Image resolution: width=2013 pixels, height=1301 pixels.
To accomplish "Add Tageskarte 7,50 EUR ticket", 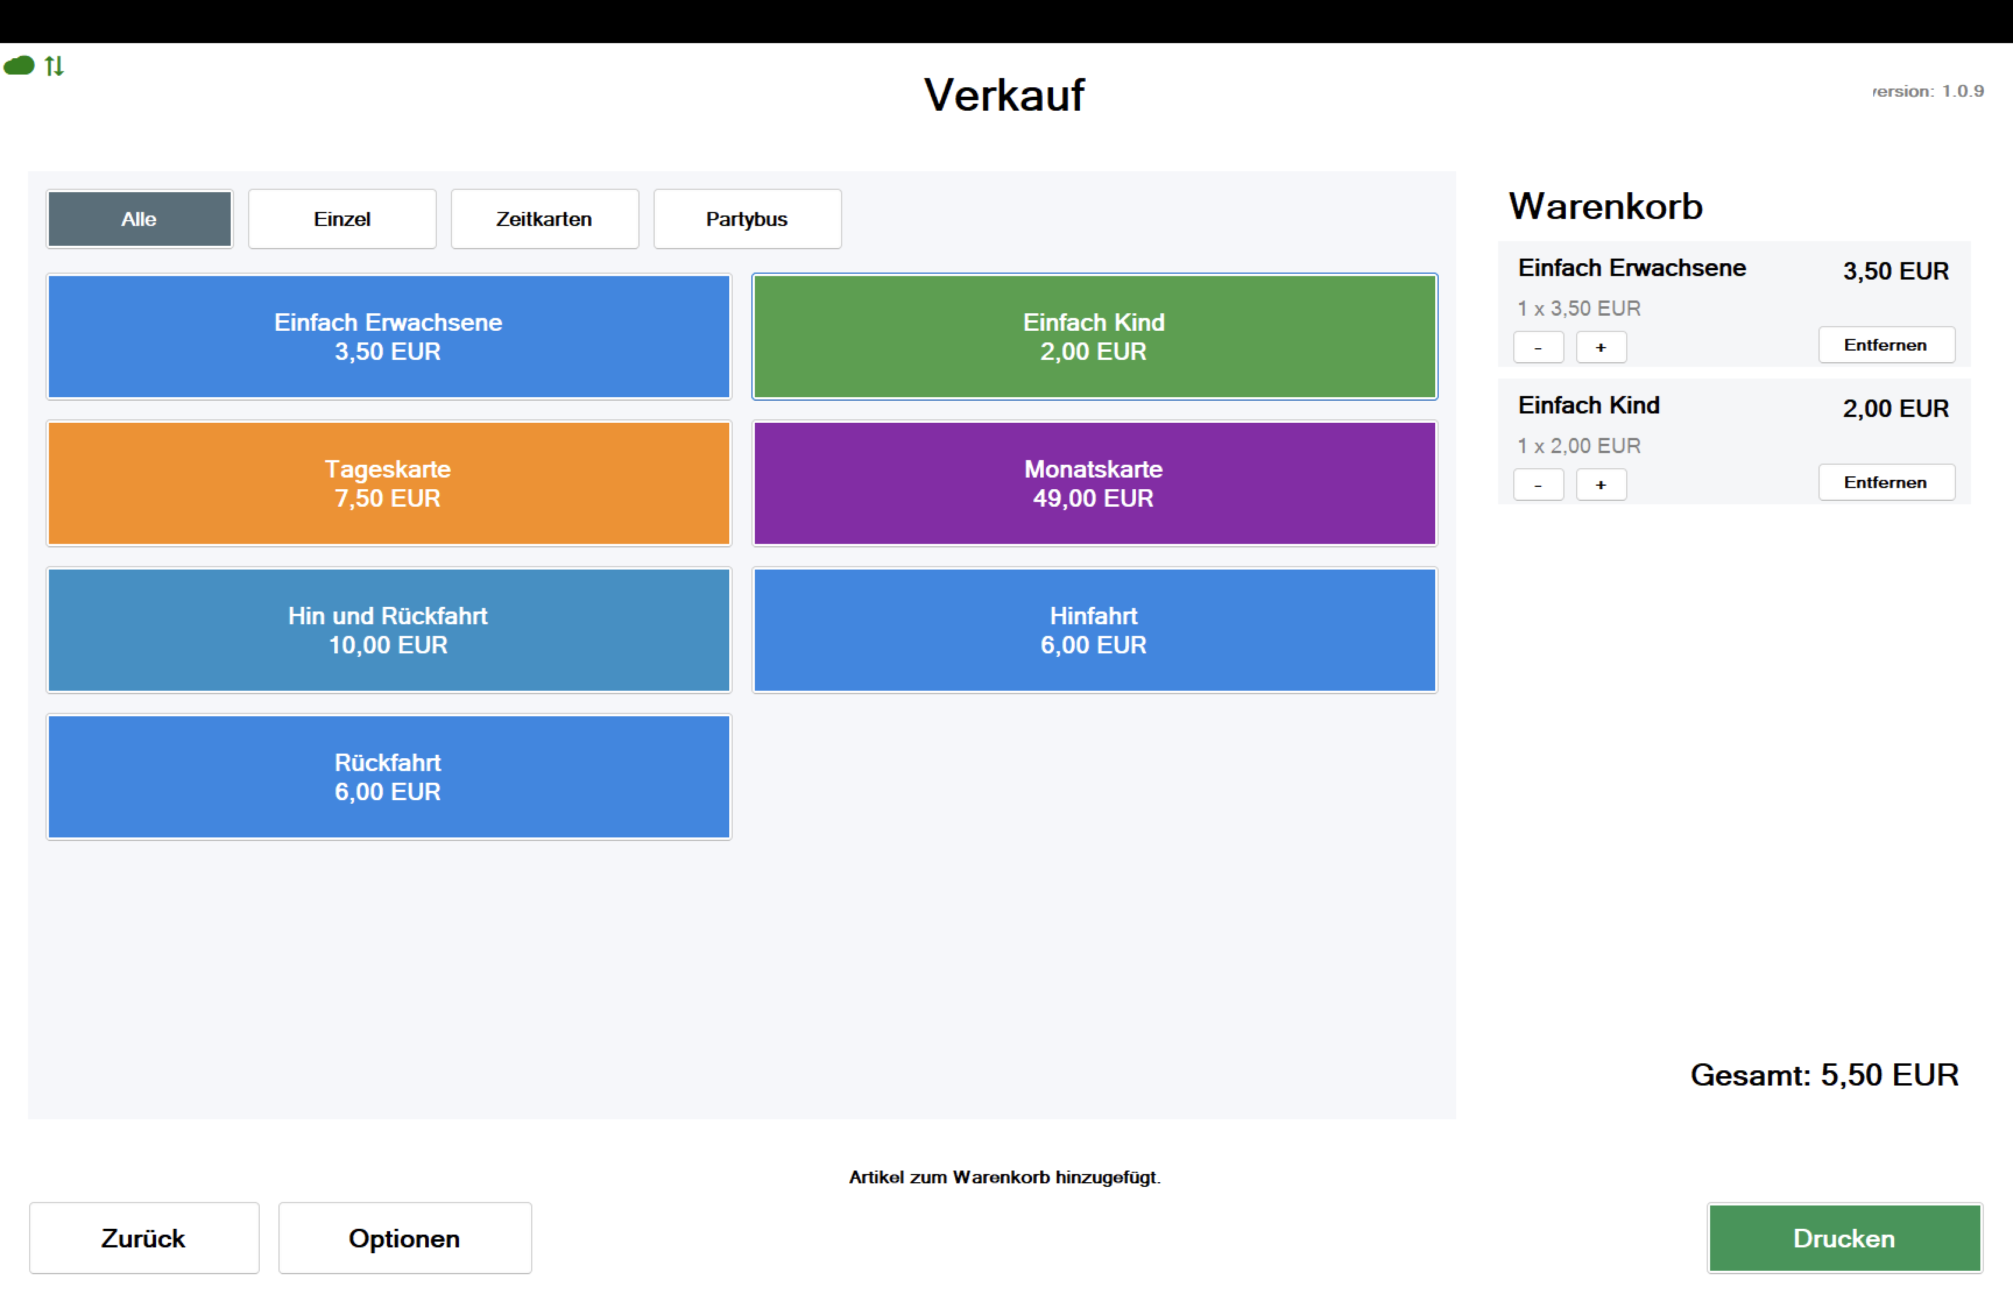I will pyautogui.click(x=389, y=483).
